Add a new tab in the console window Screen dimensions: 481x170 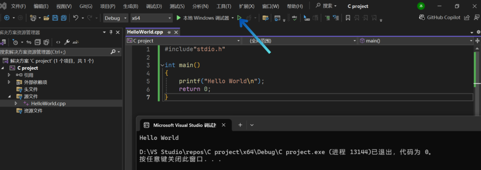(x=240, y=125)
